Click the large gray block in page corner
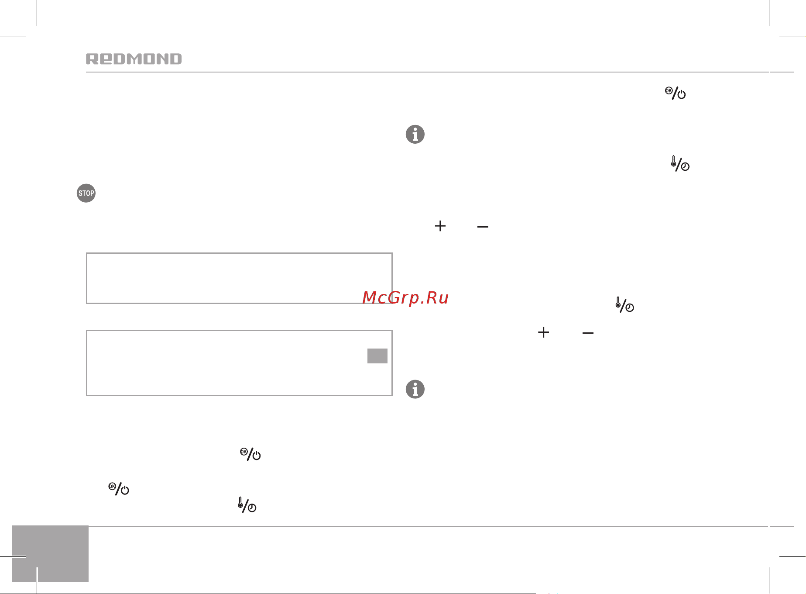The image size is (806, 594). (x=50, y=553)
